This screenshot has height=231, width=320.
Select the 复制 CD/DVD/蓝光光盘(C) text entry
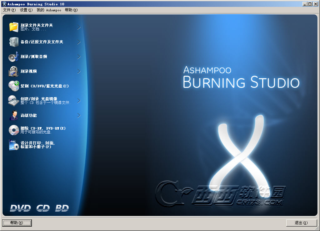pos(44,86)
